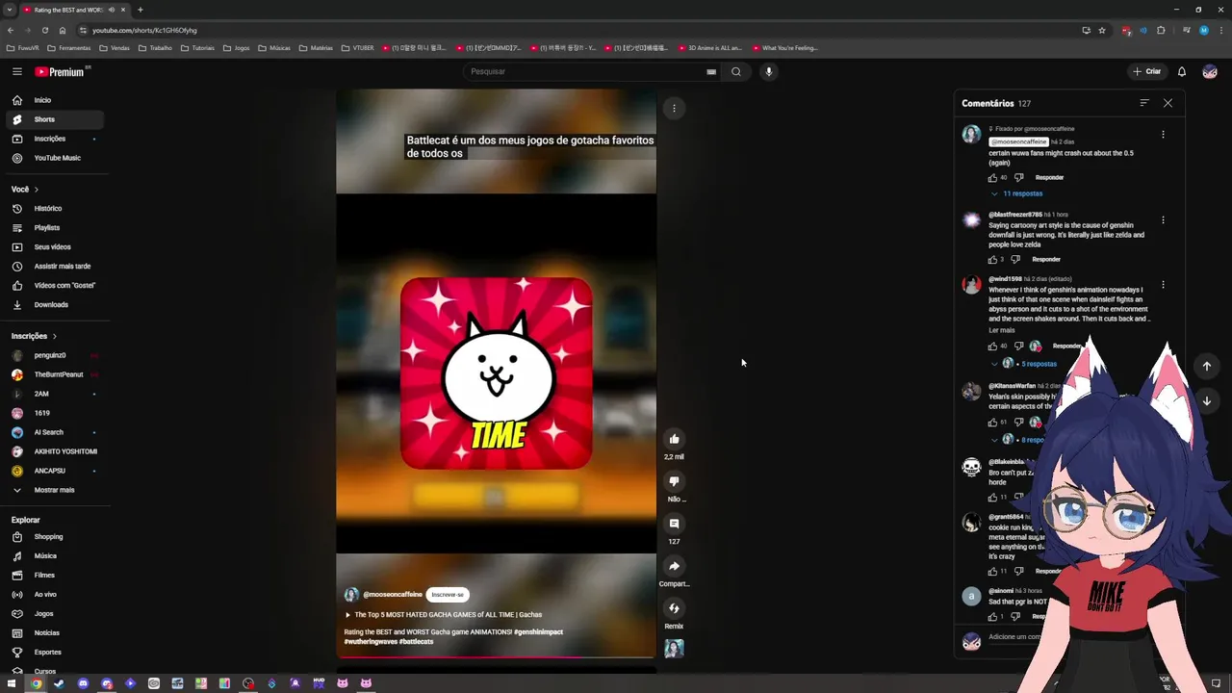The image size is (1232, 693).
Task: Click the Chrome address bar URL
Action: point(144,30)
